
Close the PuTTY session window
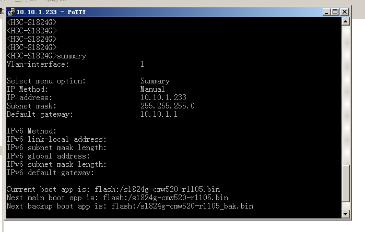[x=345, y=11]
